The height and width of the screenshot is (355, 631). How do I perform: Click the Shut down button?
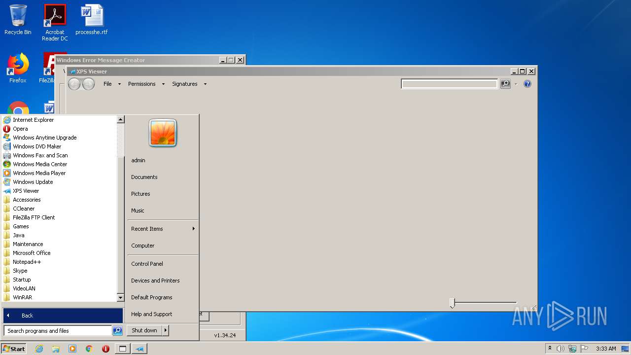(x=144, y=330)
